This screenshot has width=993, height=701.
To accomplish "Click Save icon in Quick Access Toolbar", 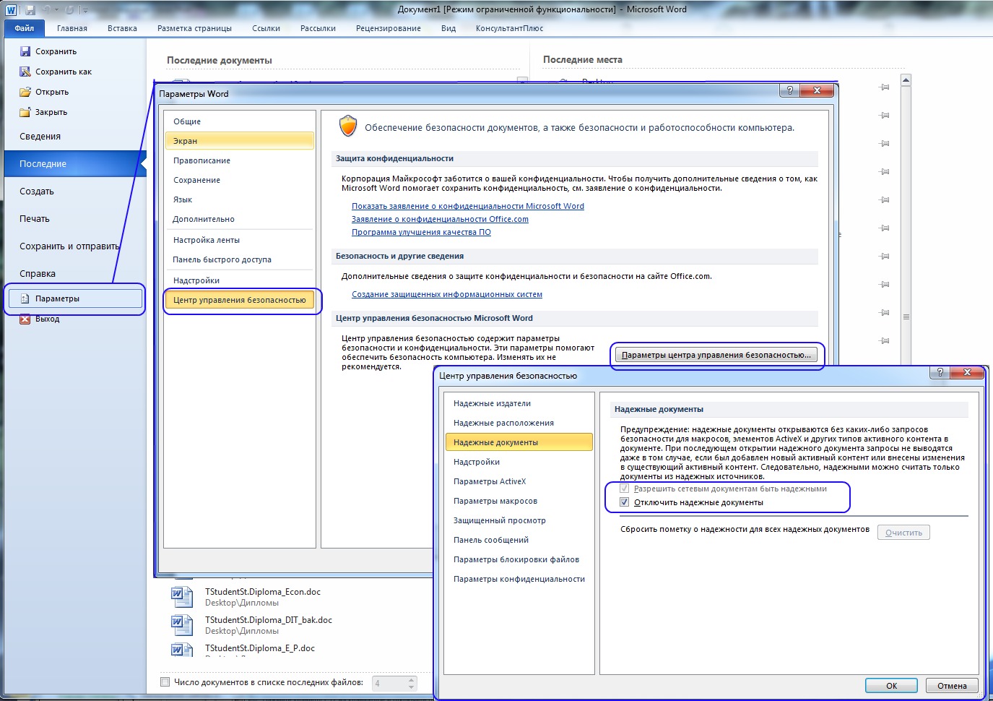I will point(30,10).
